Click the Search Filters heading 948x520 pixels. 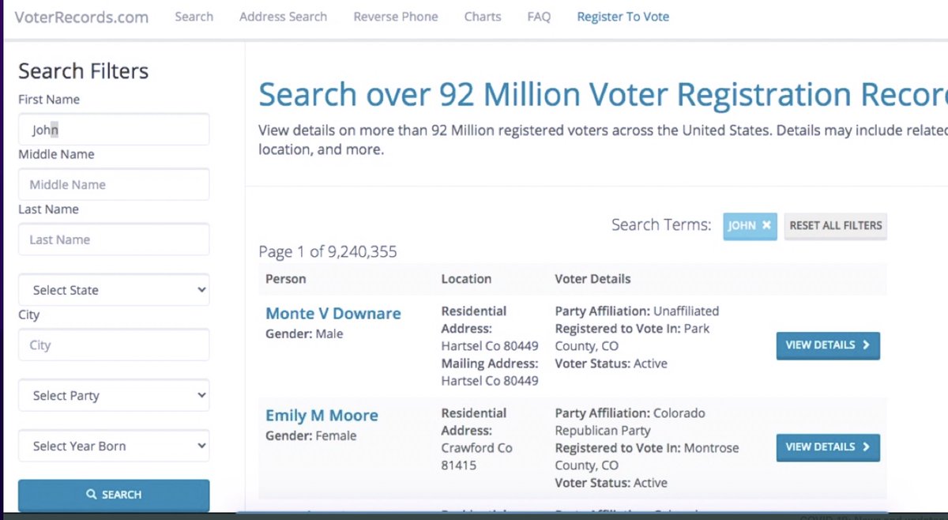84,71
